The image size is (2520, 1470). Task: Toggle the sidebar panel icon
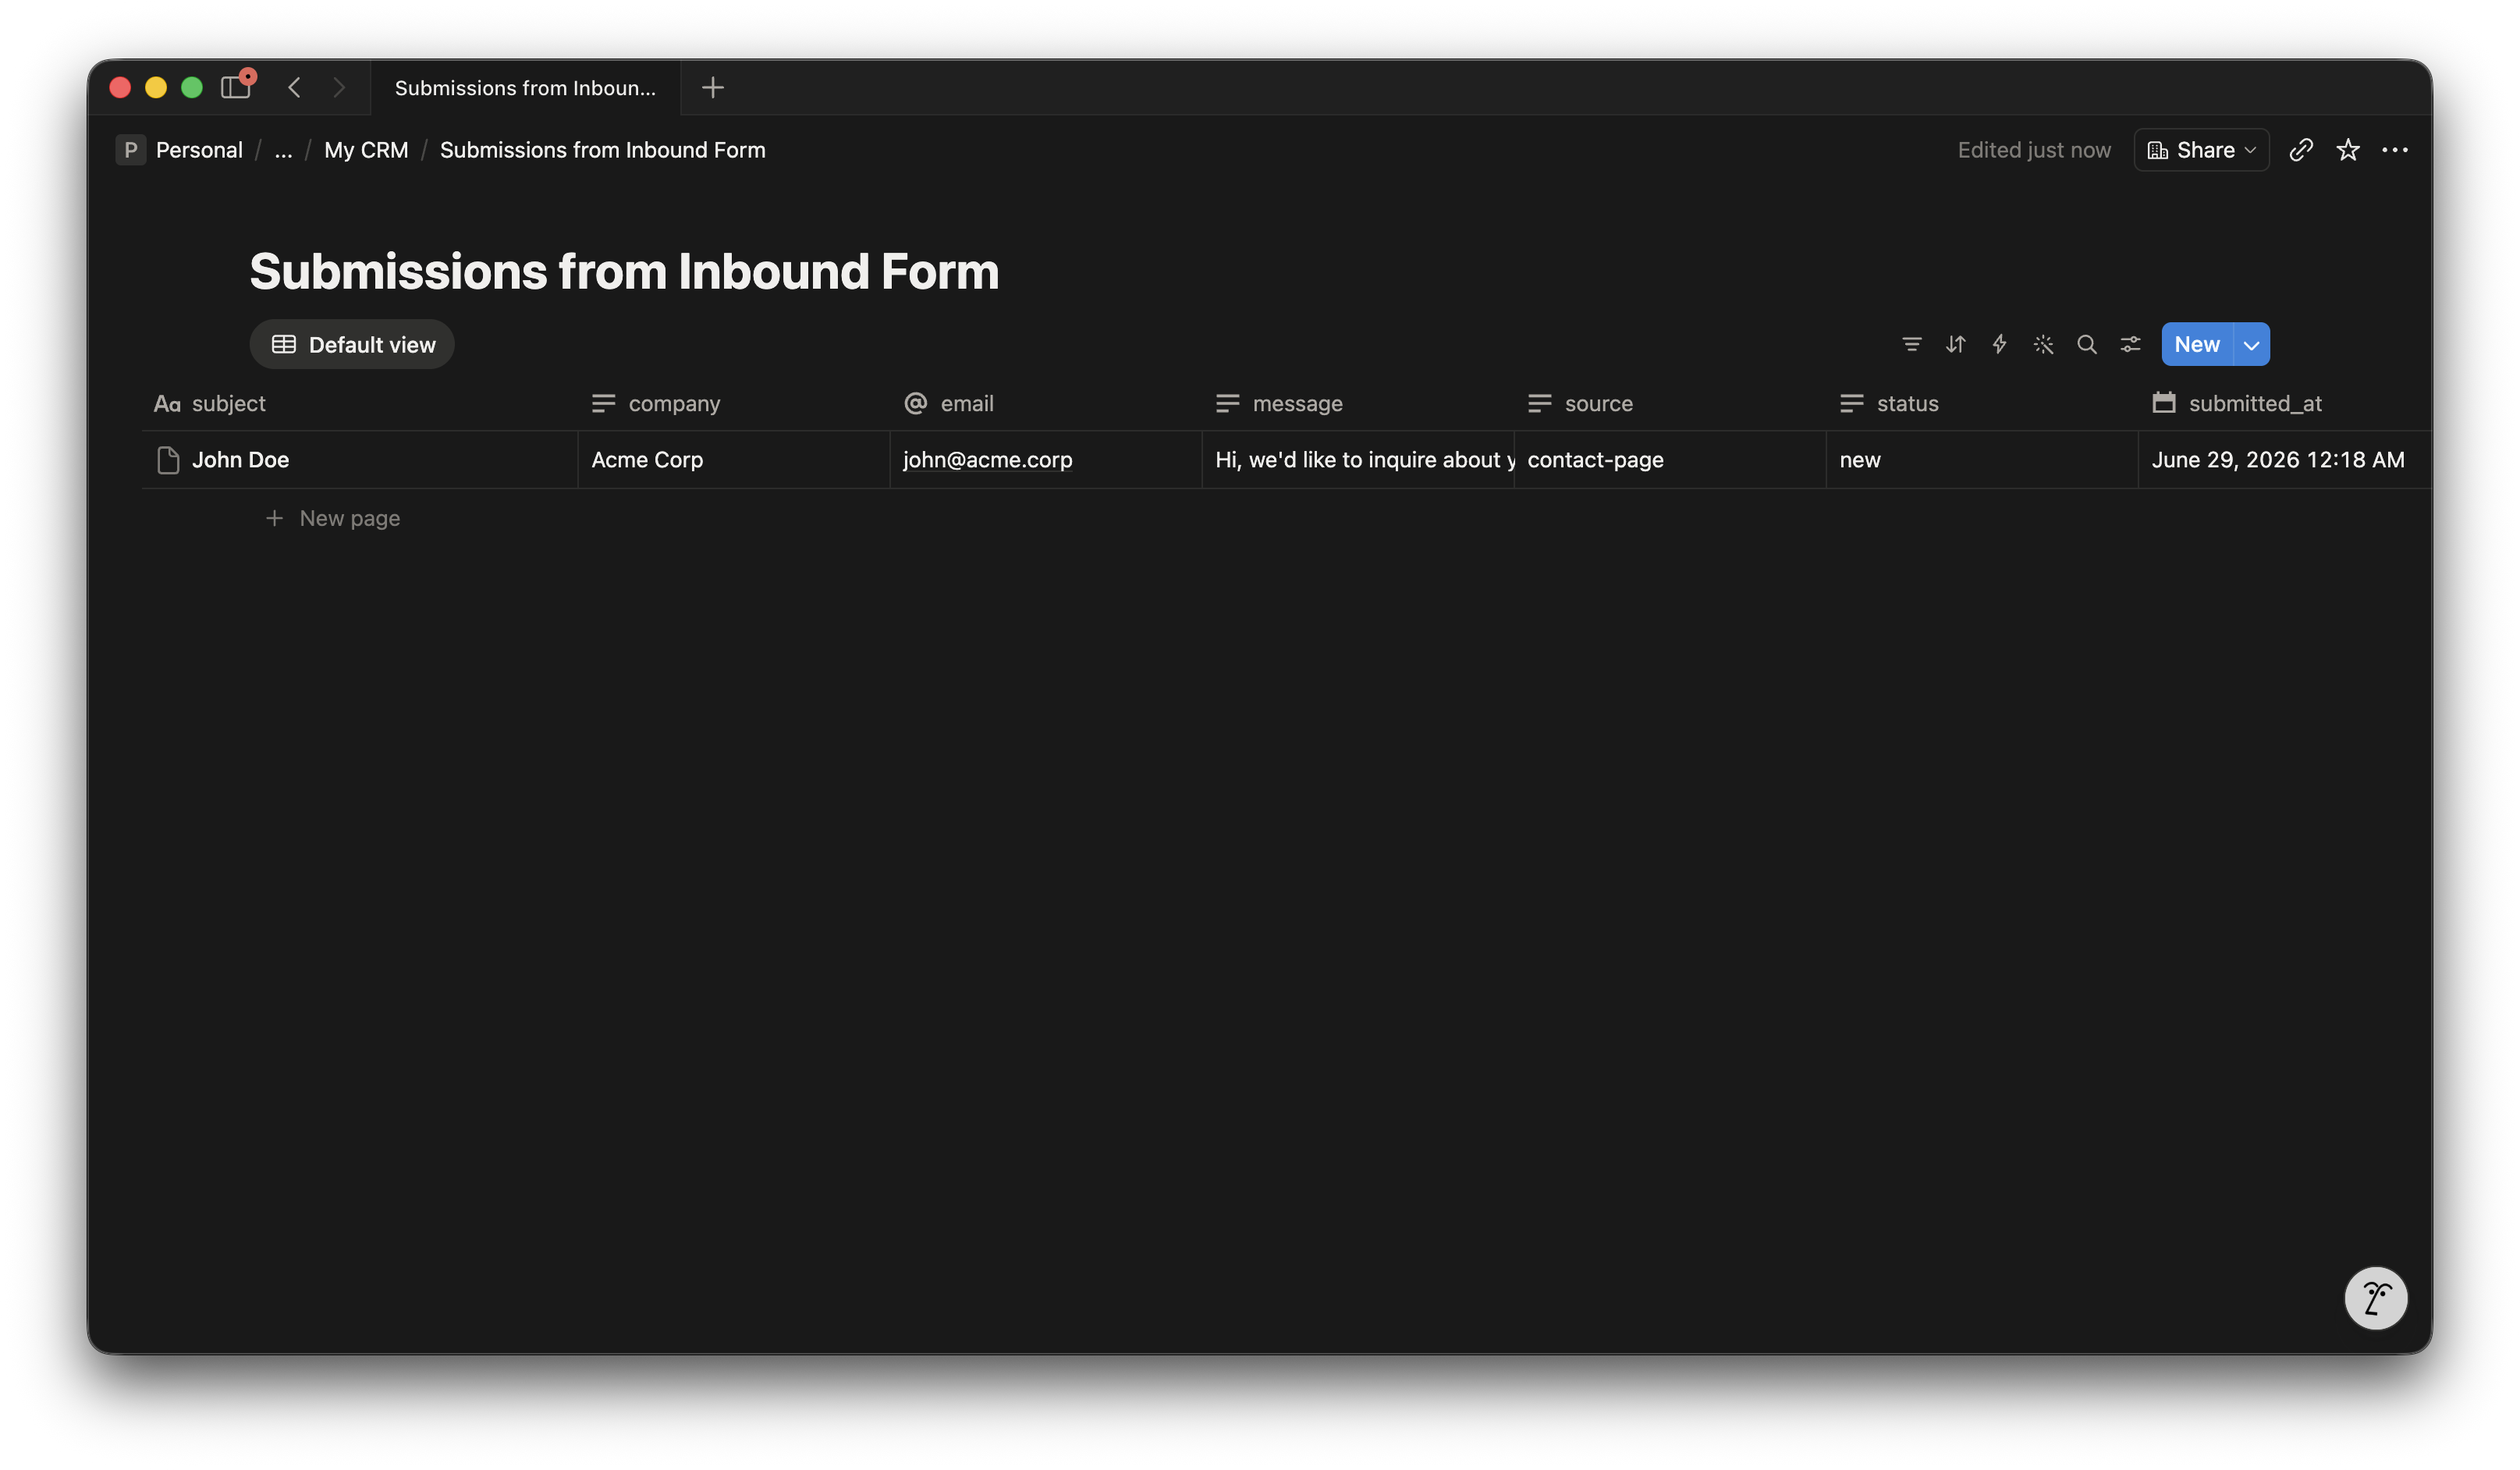[x=236, y=87]
